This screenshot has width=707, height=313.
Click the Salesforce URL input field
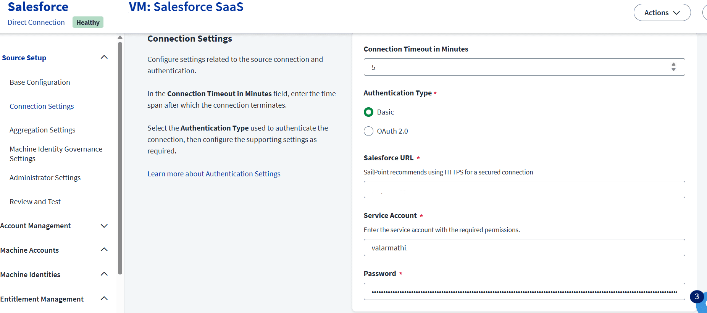[524, 189]
